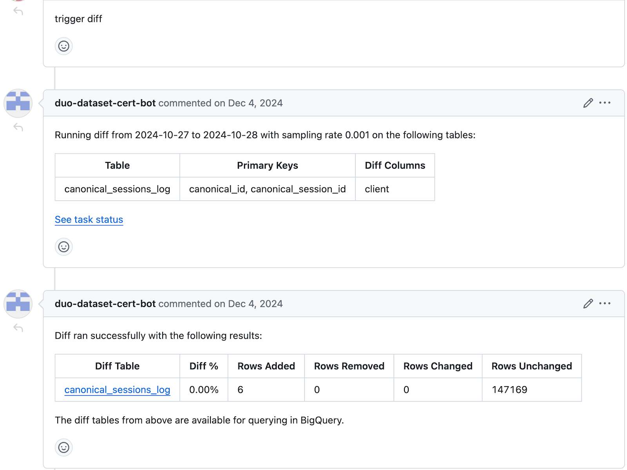React with emoji to Diff ran successfully comment

point(63,447)
